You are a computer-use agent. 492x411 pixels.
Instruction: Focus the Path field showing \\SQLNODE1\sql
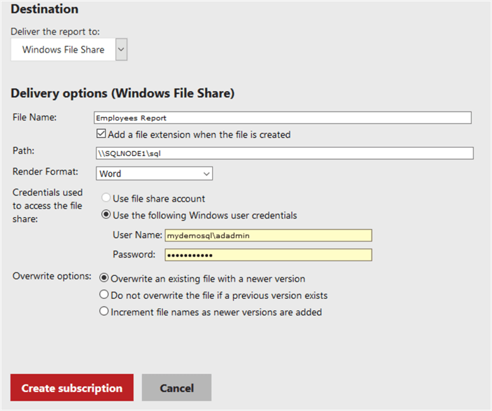pos(283,153)
